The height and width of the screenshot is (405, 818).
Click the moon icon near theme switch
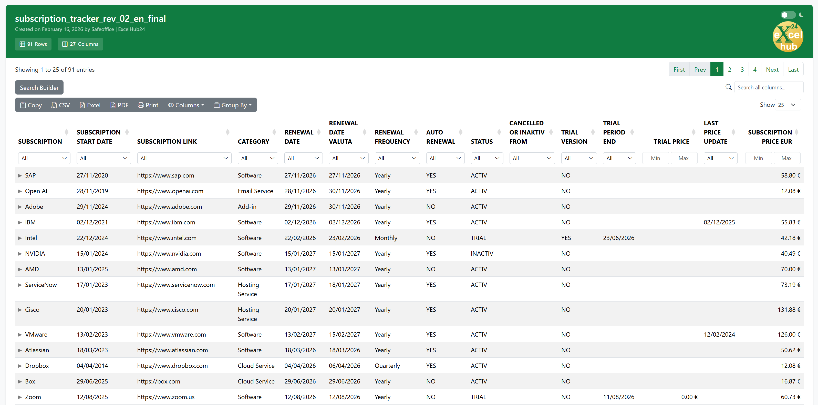point(802,15)
